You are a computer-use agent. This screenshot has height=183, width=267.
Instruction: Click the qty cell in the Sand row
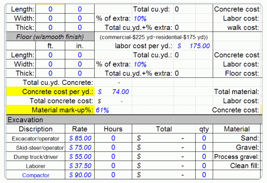click(x=204, y=138)
